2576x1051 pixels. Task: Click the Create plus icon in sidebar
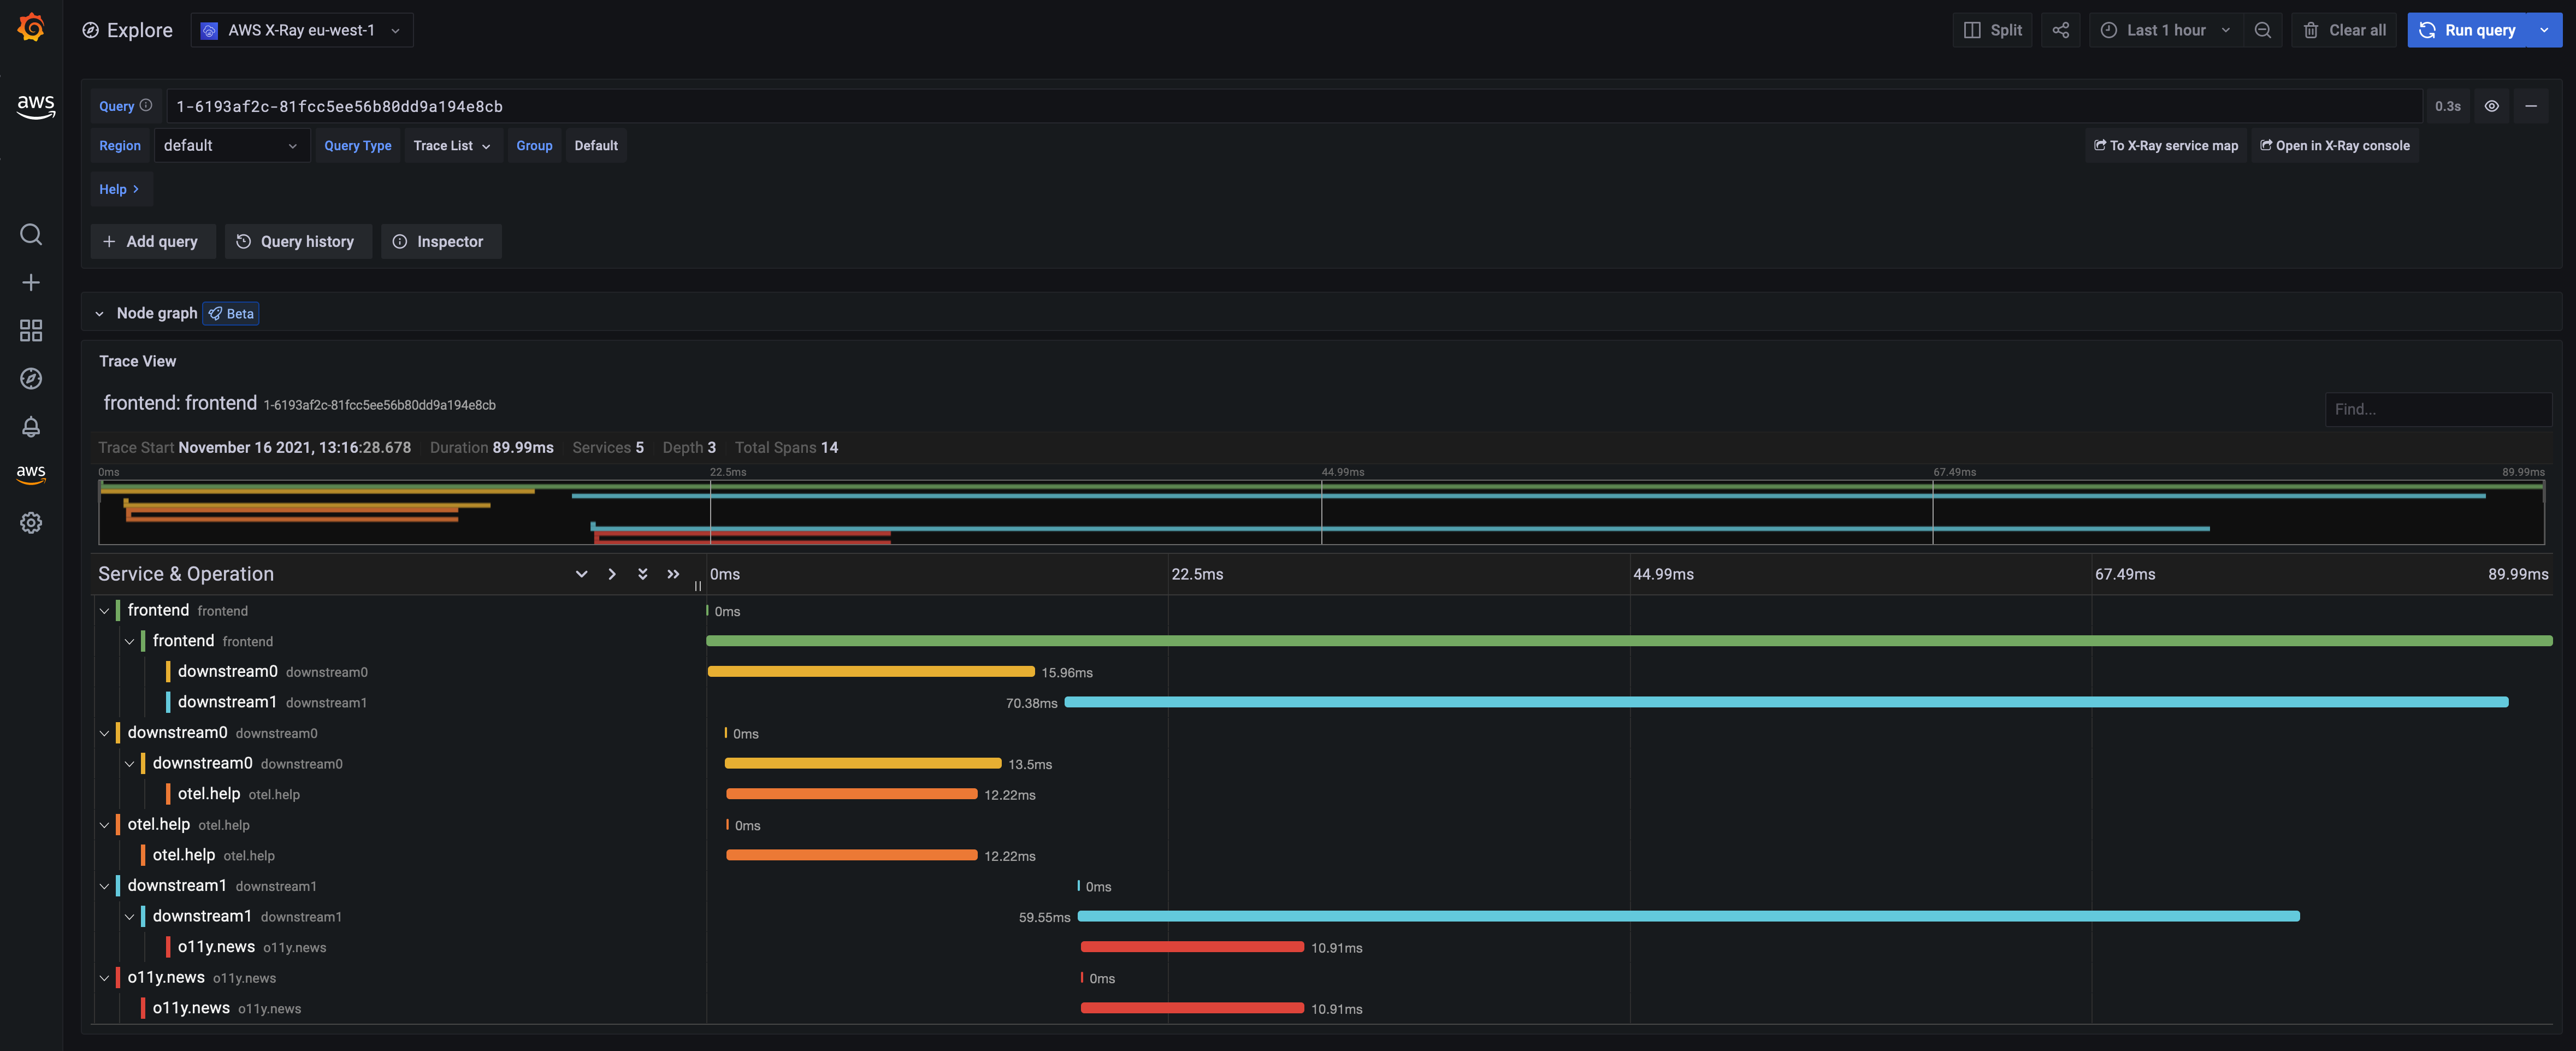point(31,283)
